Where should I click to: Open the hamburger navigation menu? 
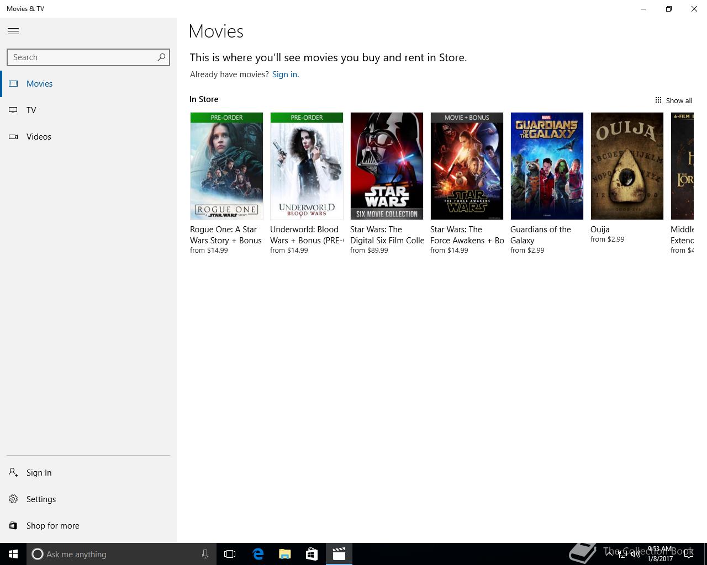(x=13, y=31)
